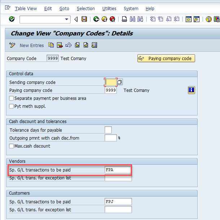Click the Print icon
220x220 pixels.
point(124,19)
